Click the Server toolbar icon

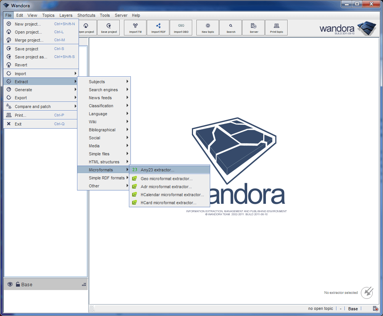click(254, 27)
